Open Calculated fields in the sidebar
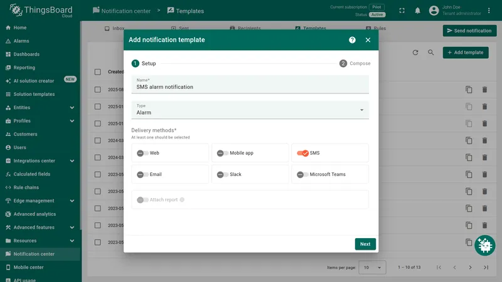 coord(32,174)
